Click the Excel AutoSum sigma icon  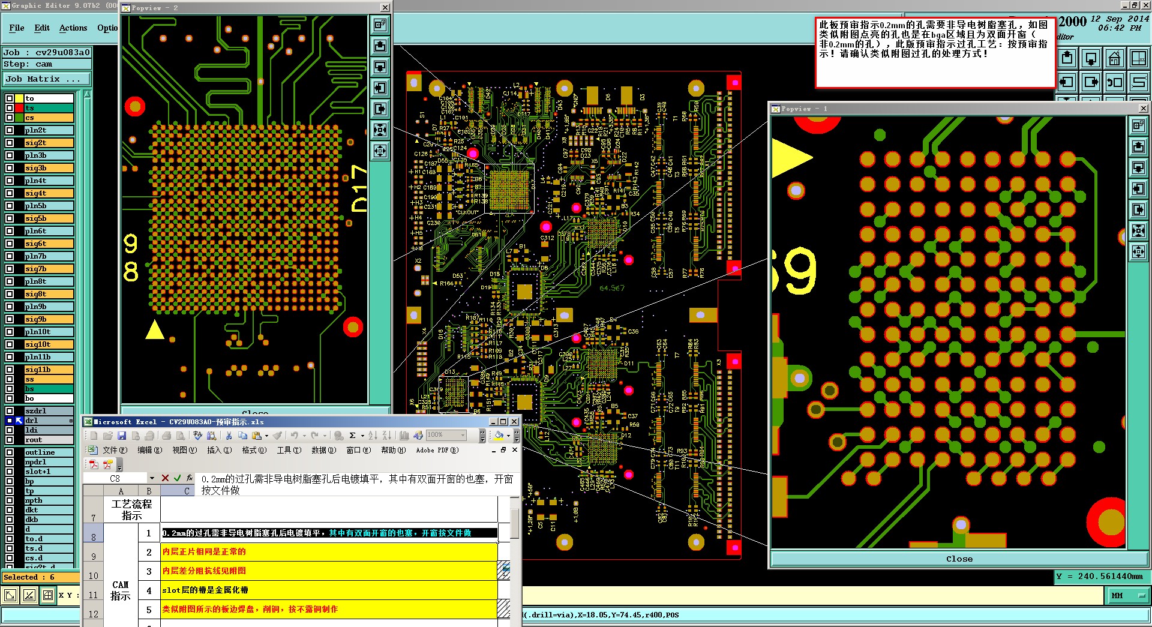352,436
